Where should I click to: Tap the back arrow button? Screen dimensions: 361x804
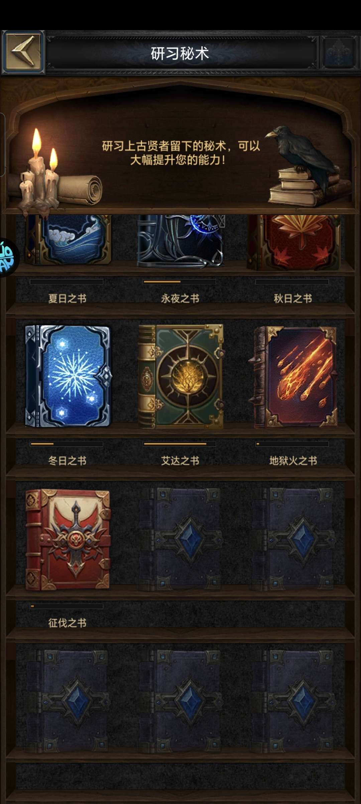23,52
